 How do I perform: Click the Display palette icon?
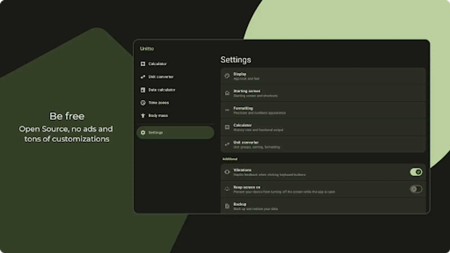(227, 76)
